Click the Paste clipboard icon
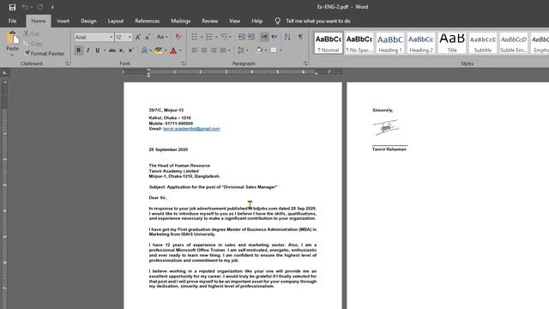Image resolution: width=549 pixels, height=309 pixels. pyautogui.click(x=13, y=38)
